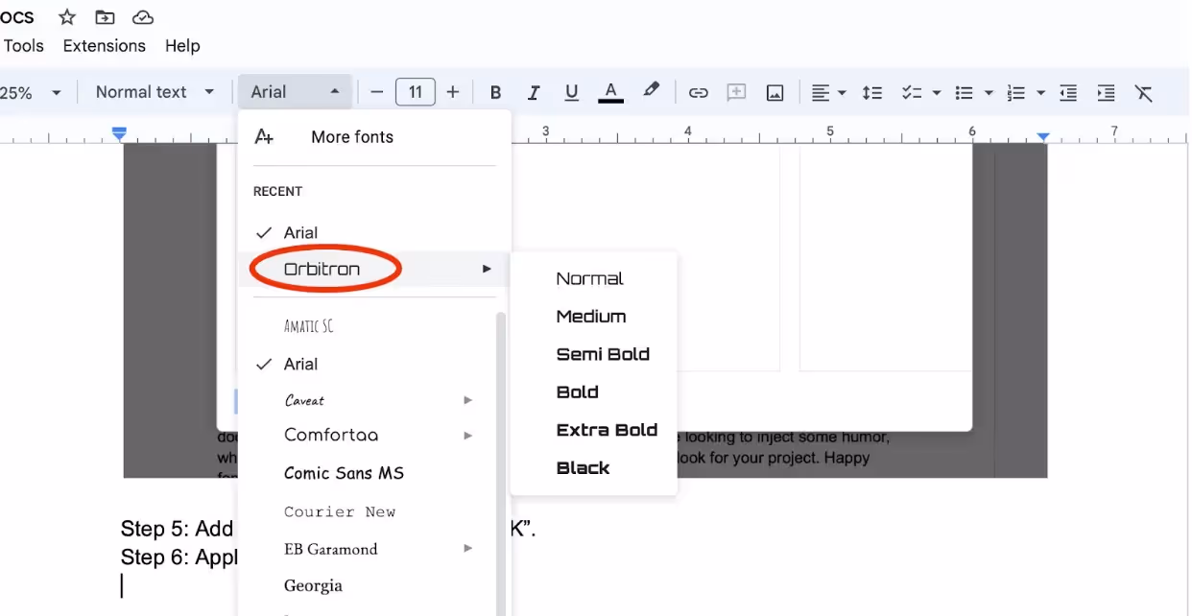Screen dimensions: 1192x616
Task: Open checklist options dropdown arrow
Action: (936, 93)
